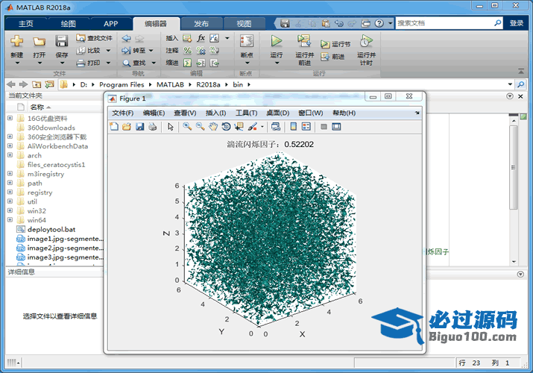533x373 pixels.
Task: Click the help question mark icon
Action: [x=379, y=23]
